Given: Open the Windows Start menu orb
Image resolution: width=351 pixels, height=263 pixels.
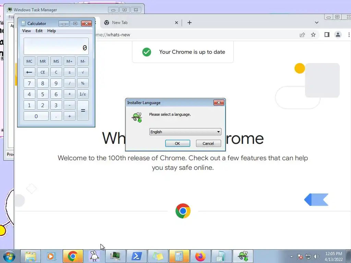Looking at the screenshot, I should coord(9,256).
